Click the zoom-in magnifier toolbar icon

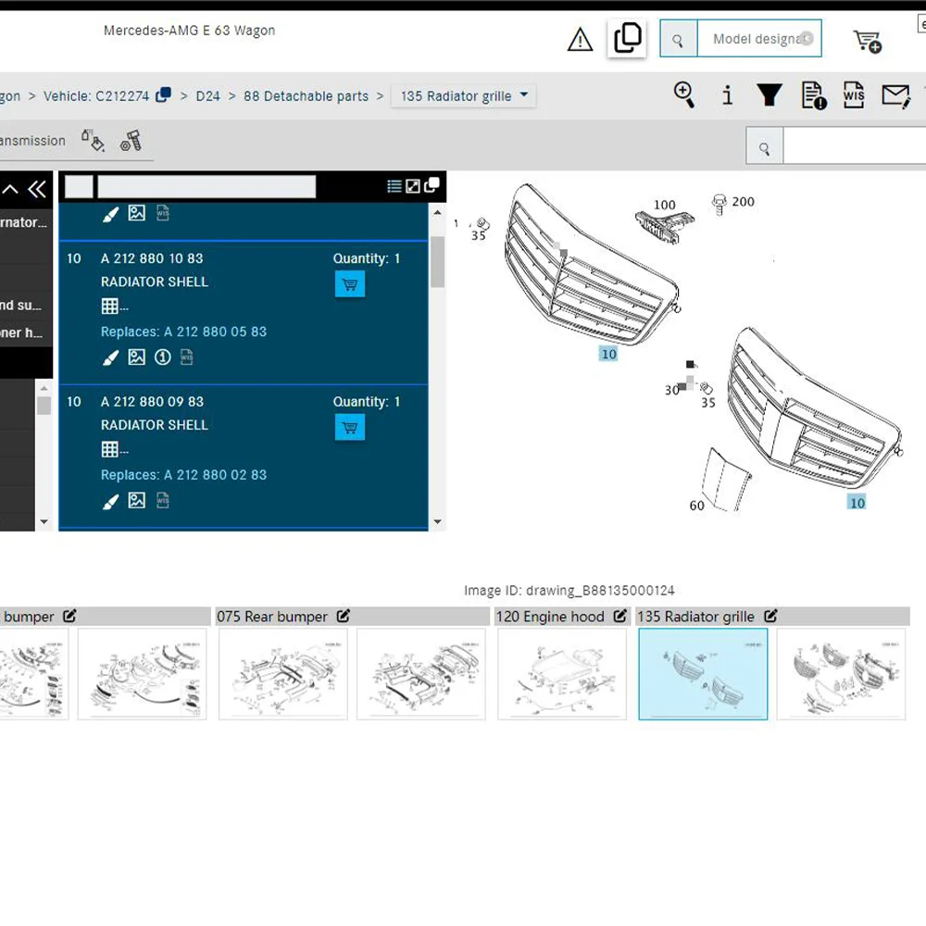pos(684,94)
